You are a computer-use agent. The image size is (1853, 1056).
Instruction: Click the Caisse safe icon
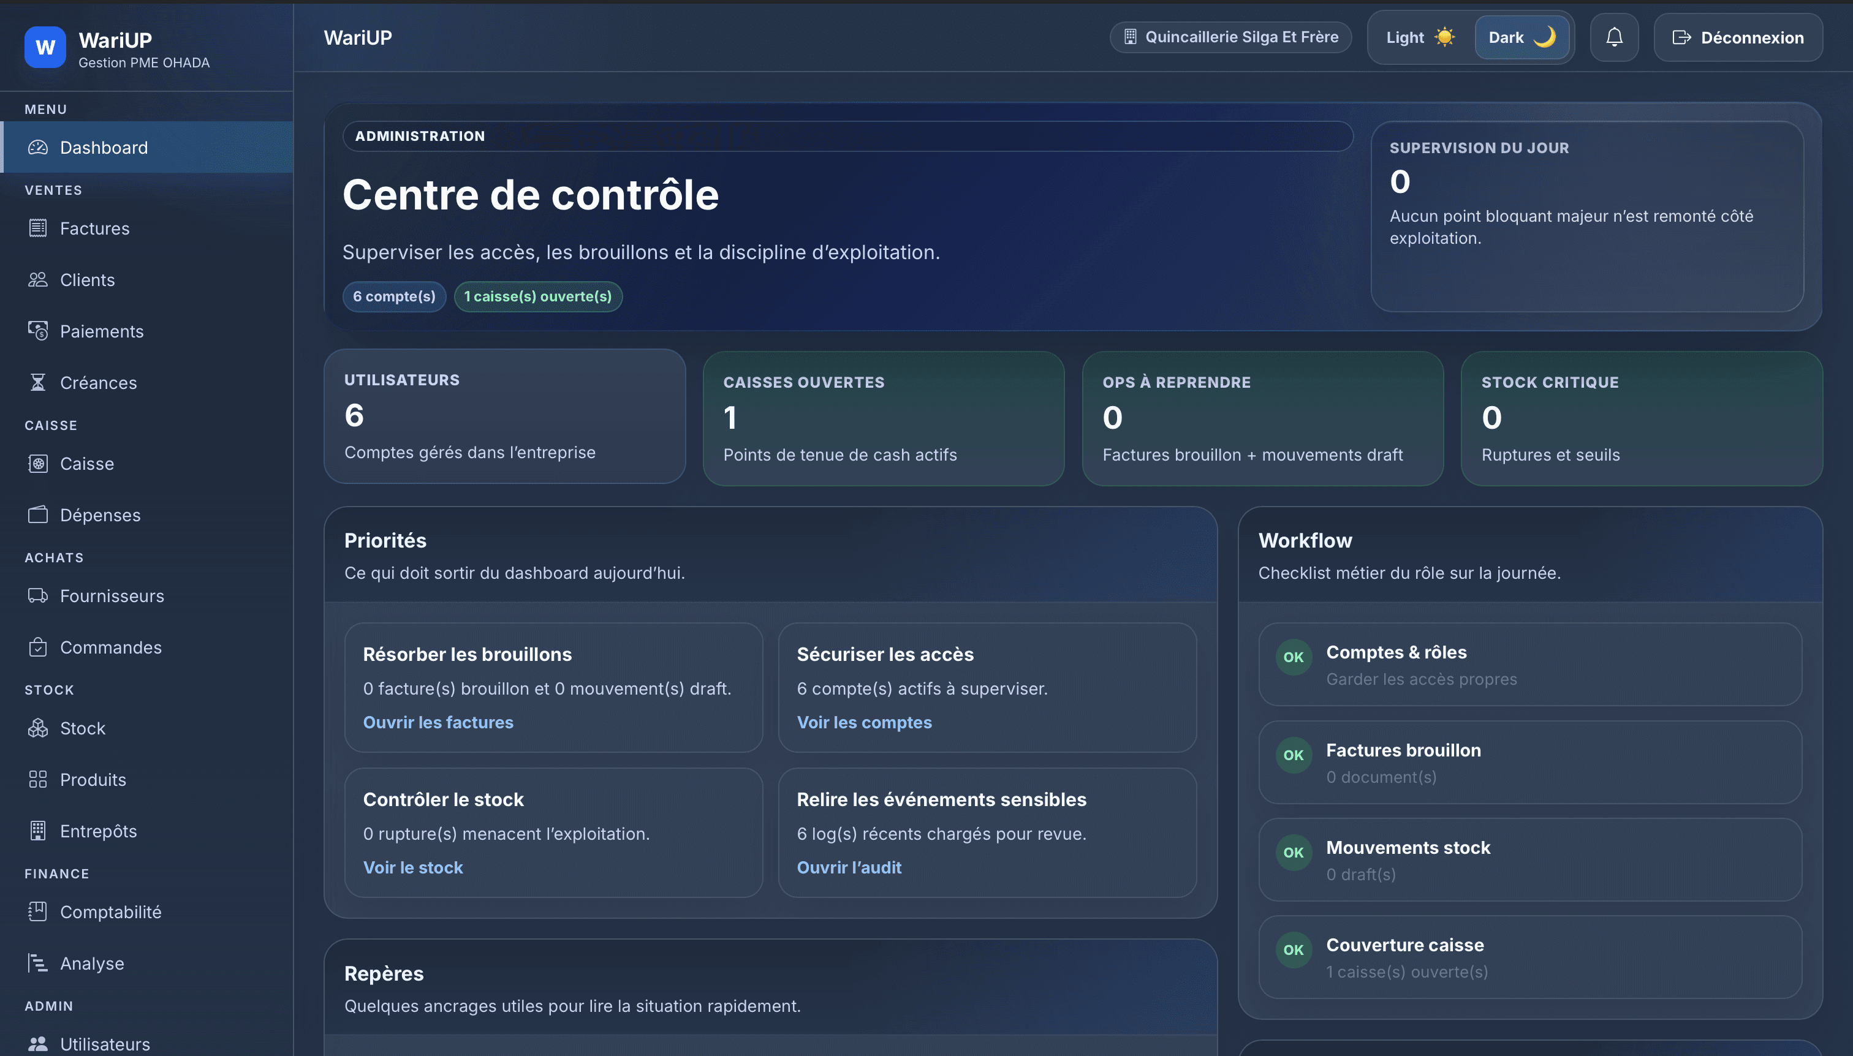point(38,464)
